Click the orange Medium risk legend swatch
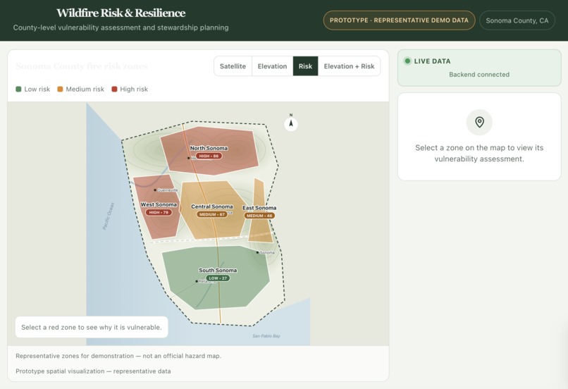 click(60, 89)
